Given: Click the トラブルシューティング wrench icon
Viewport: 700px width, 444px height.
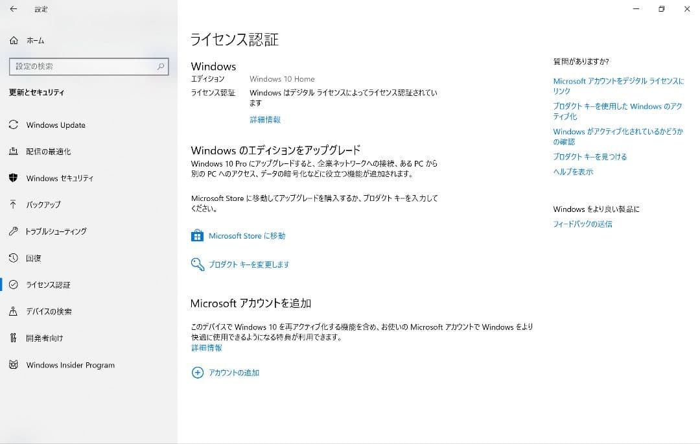Looking at the screenshot, I should coord(14,231).
